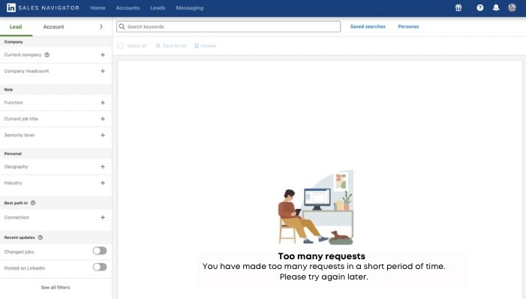
Task: Expand the Current company filter
Action: (x=103, y=55)
